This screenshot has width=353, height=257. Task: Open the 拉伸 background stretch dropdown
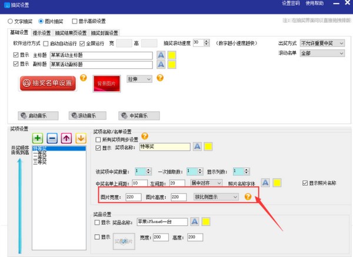(x=139, y=78)
